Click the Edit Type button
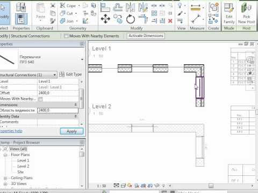Image resolution: width=258 pixels, height=193 pixels. pos(70,75)
